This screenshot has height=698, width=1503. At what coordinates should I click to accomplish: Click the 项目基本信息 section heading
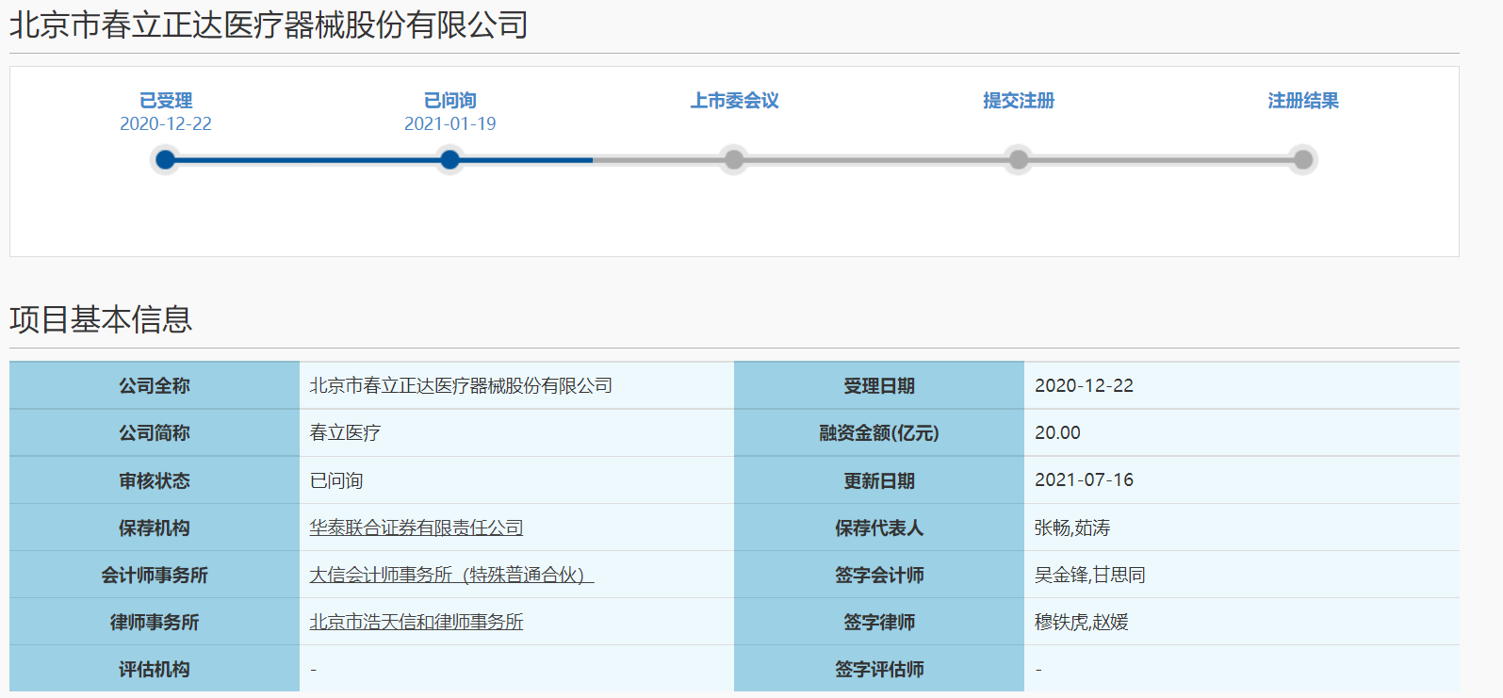[x=101, y=319]
